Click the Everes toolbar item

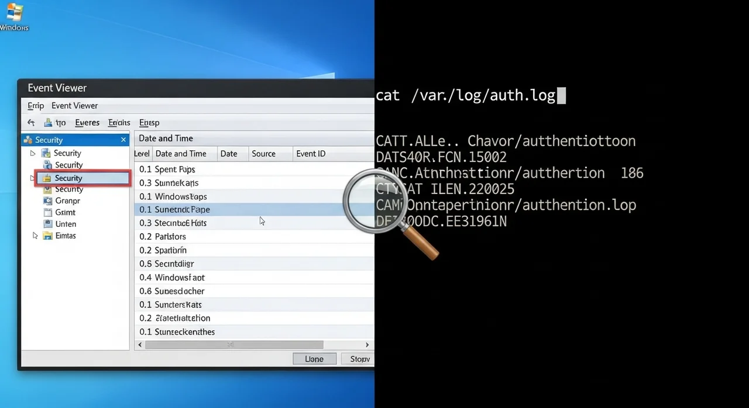[87, 123]
